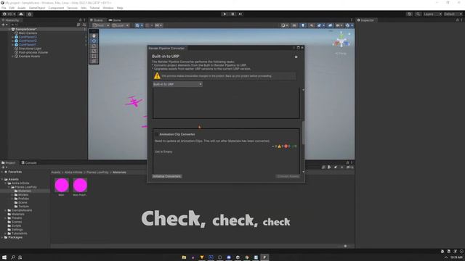Image resolution: width=465 pixels, height=261 pixels.
Task: Open the Help menu
Action: (120, 8)
